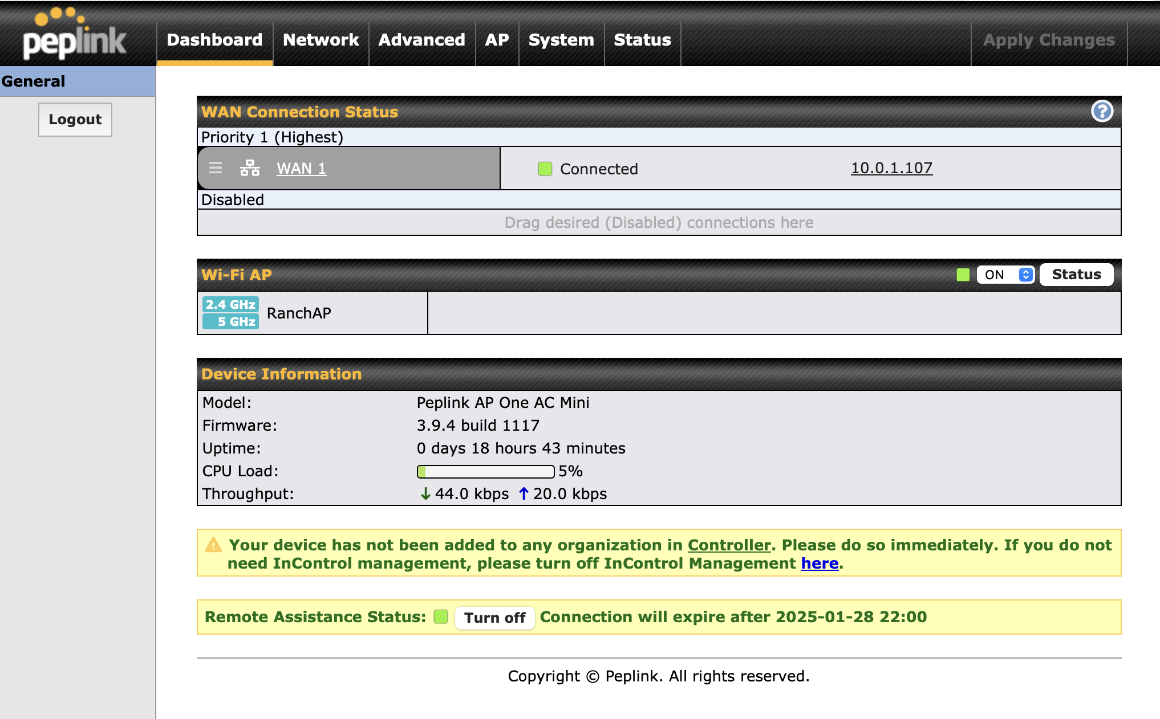Screen dimensions: 1160x719
Task: Click the yellow warning triangle icon
Action: (213, 545)
